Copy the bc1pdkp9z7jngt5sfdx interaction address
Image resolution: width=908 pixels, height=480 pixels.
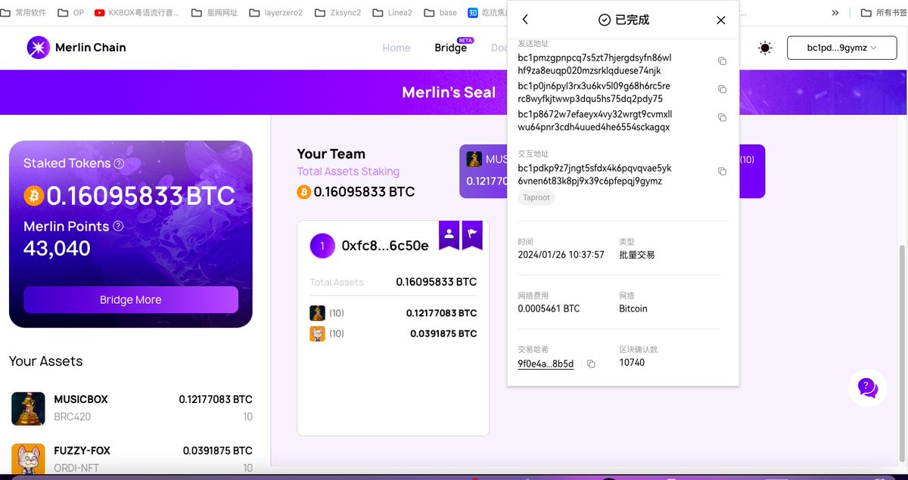click(722, 172)
